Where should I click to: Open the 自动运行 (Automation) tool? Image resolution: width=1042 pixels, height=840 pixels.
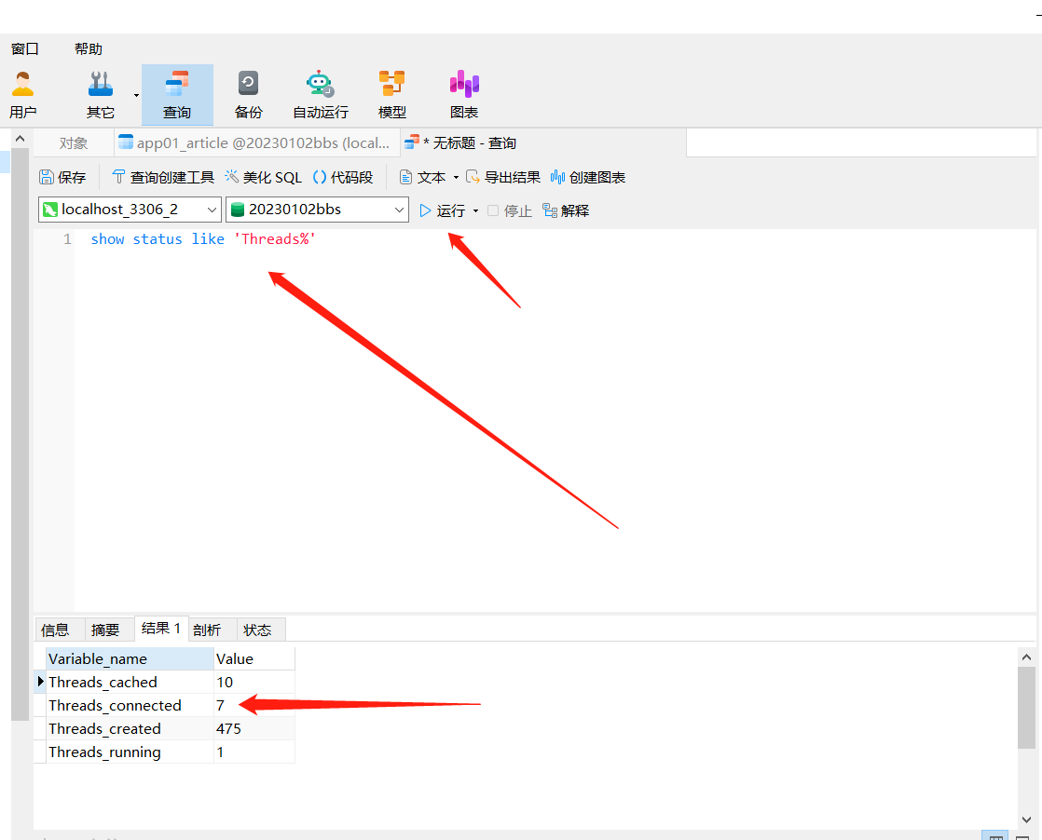pos(321,94)
